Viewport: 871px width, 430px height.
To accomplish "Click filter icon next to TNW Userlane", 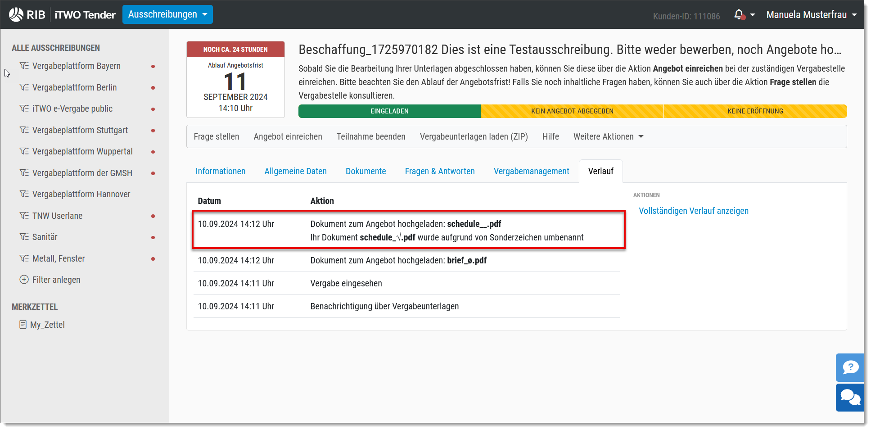I will pos(24,216).
